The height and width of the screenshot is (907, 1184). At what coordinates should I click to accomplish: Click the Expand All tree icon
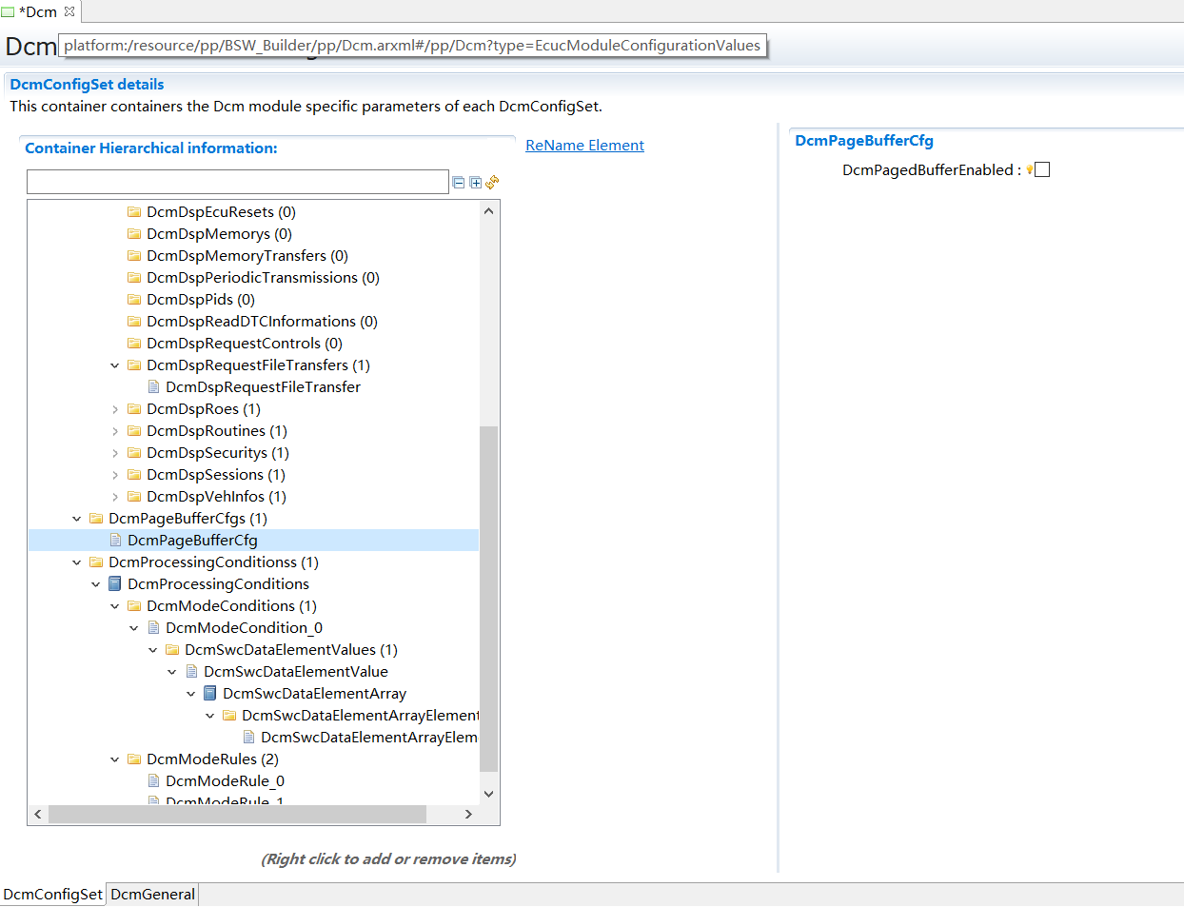click(x=476, y=183)
